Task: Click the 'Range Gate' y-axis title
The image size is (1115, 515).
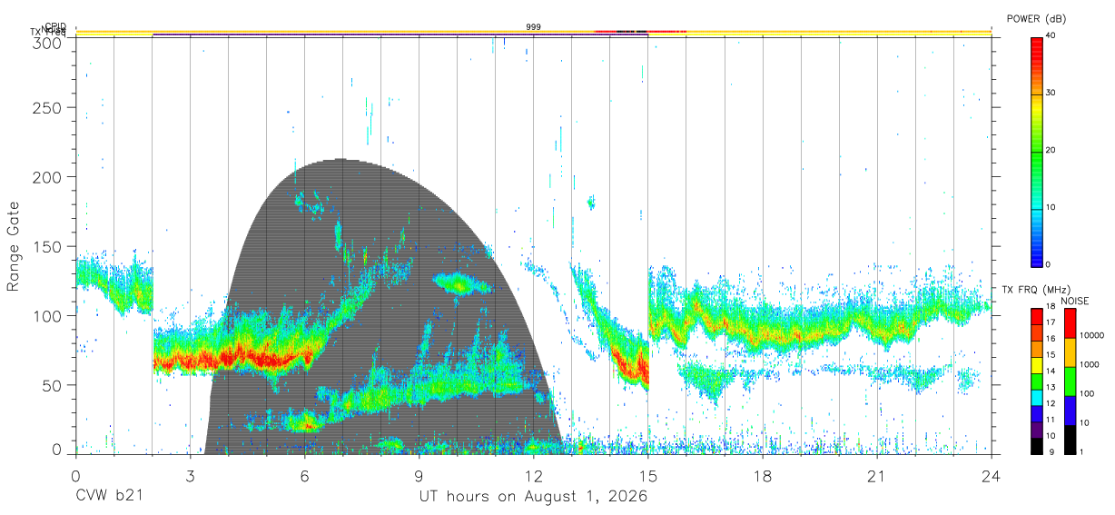Action: (x=14, y=246)
